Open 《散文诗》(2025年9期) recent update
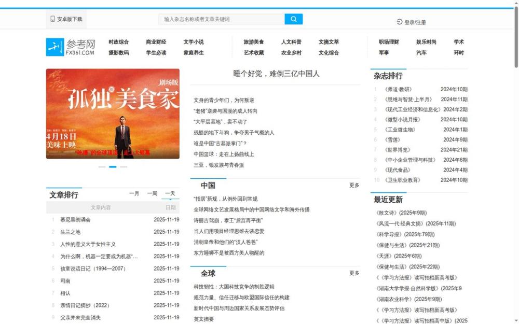 pos(401,213)
